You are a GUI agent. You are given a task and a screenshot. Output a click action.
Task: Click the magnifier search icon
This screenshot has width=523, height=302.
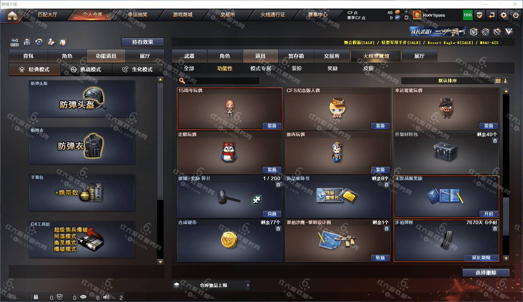coord(182,80)
